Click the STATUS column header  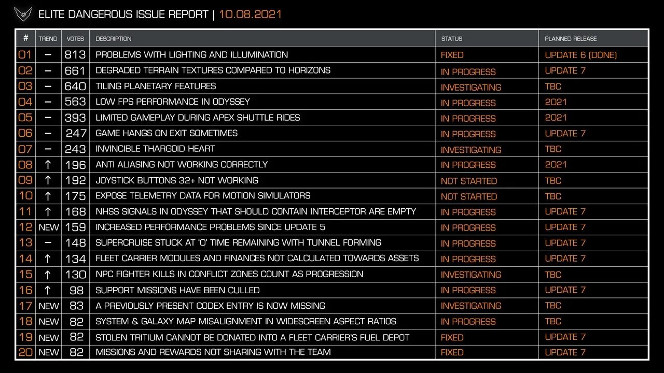452,39
